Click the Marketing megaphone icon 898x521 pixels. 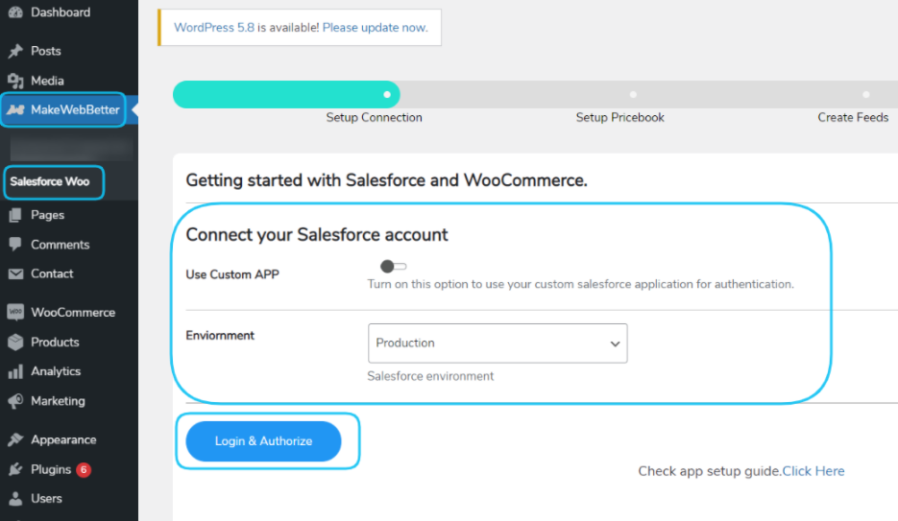[15, 401]
